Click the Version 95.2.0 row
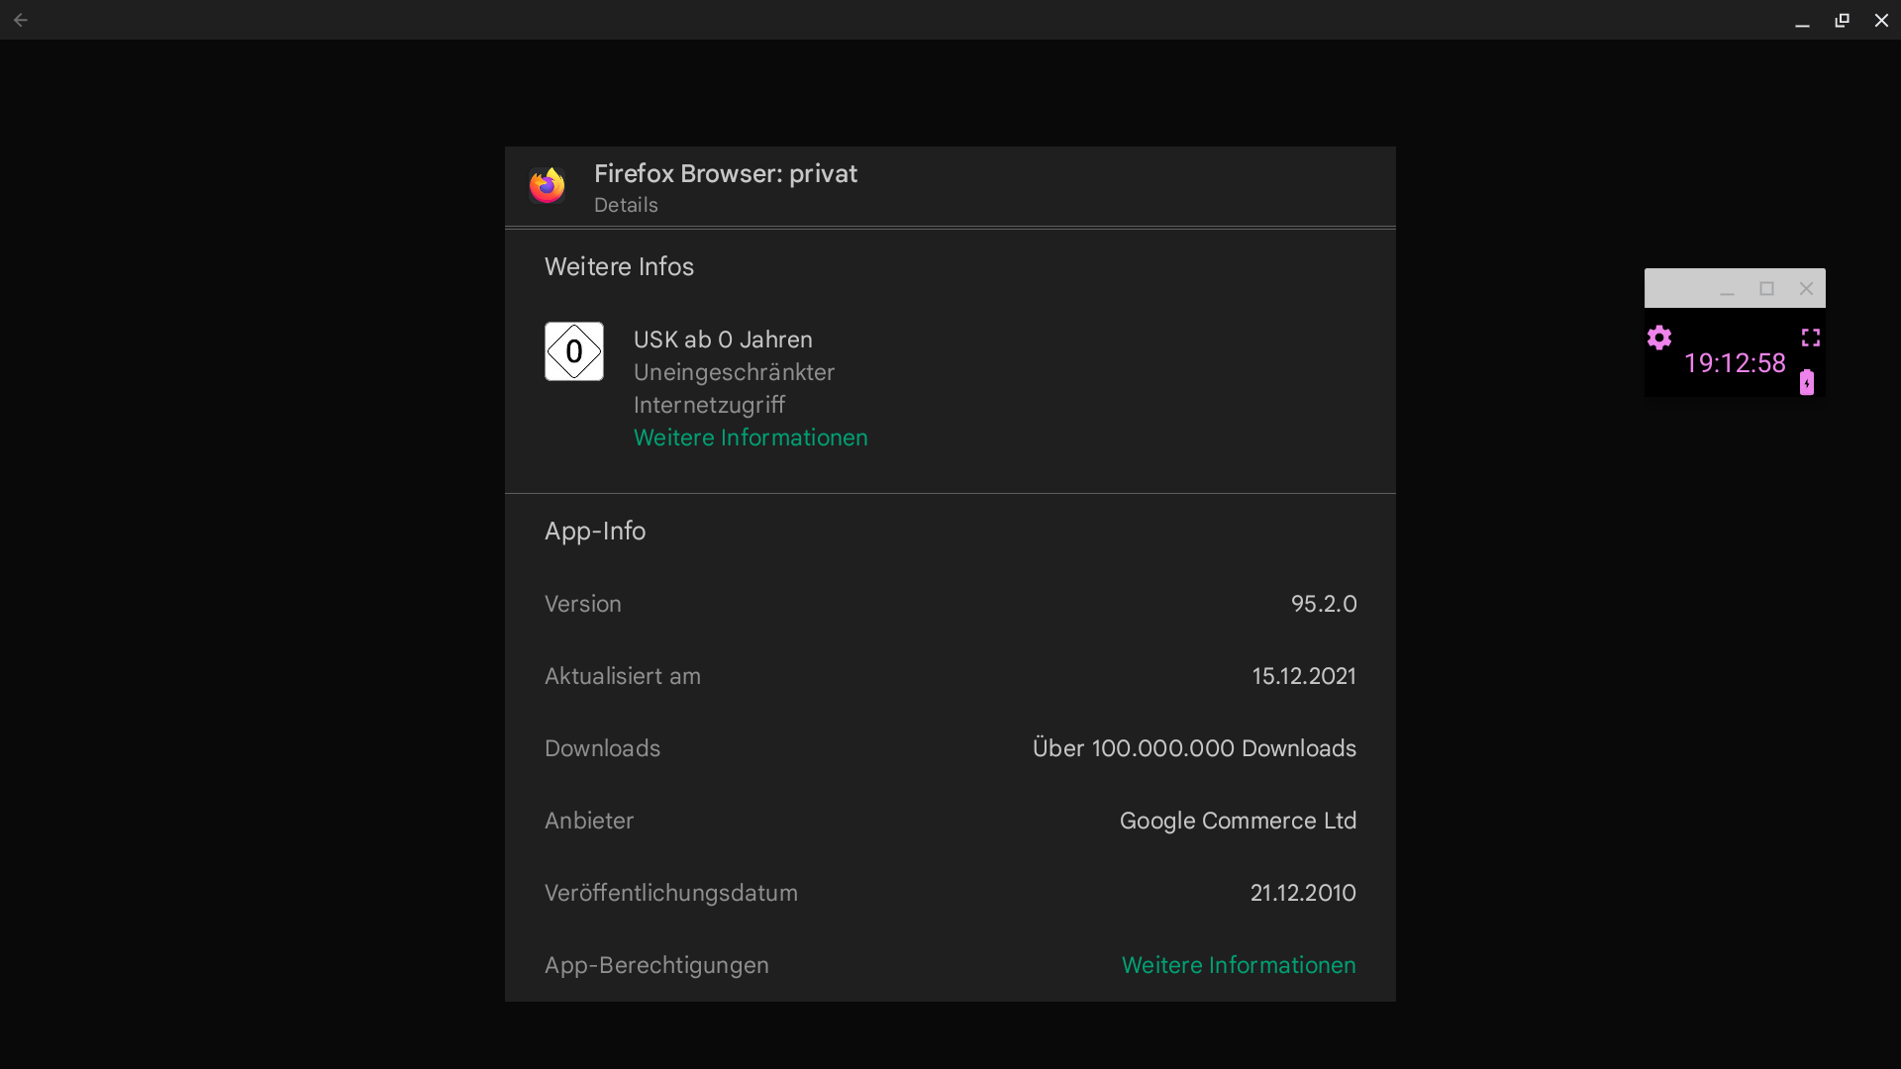The height and width of the screenshot is (1069, 1901). point(950,604)
